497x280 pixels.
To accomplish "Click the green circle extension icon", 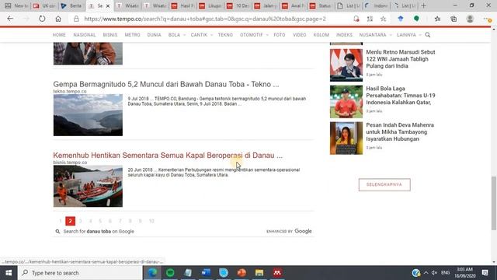I will (416, 19).
